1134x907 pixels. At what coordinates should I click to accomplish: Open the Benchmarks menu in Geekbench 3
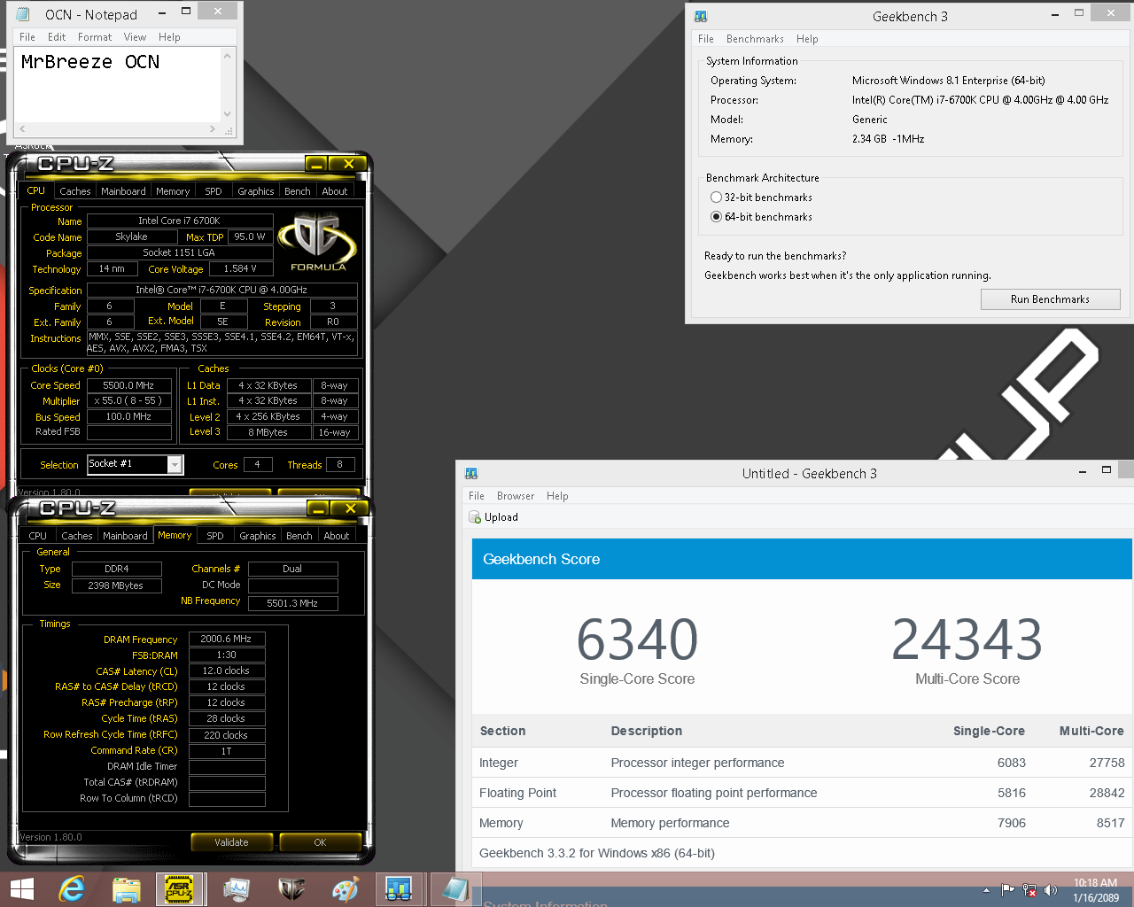[x=755, y=39]
